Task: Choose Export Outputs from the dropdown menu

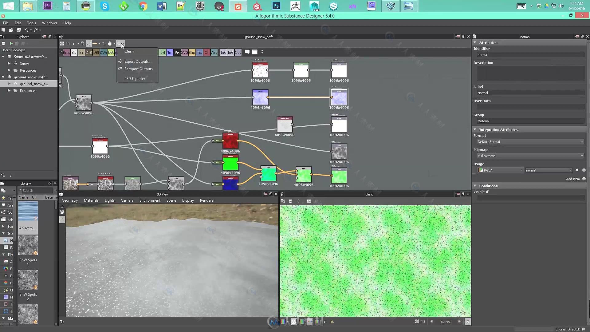Action: [137, 61]
